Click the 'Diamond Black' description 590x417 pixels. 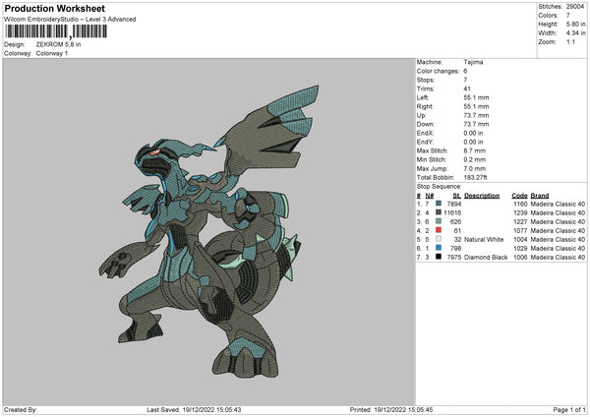(x=486, y=258)
